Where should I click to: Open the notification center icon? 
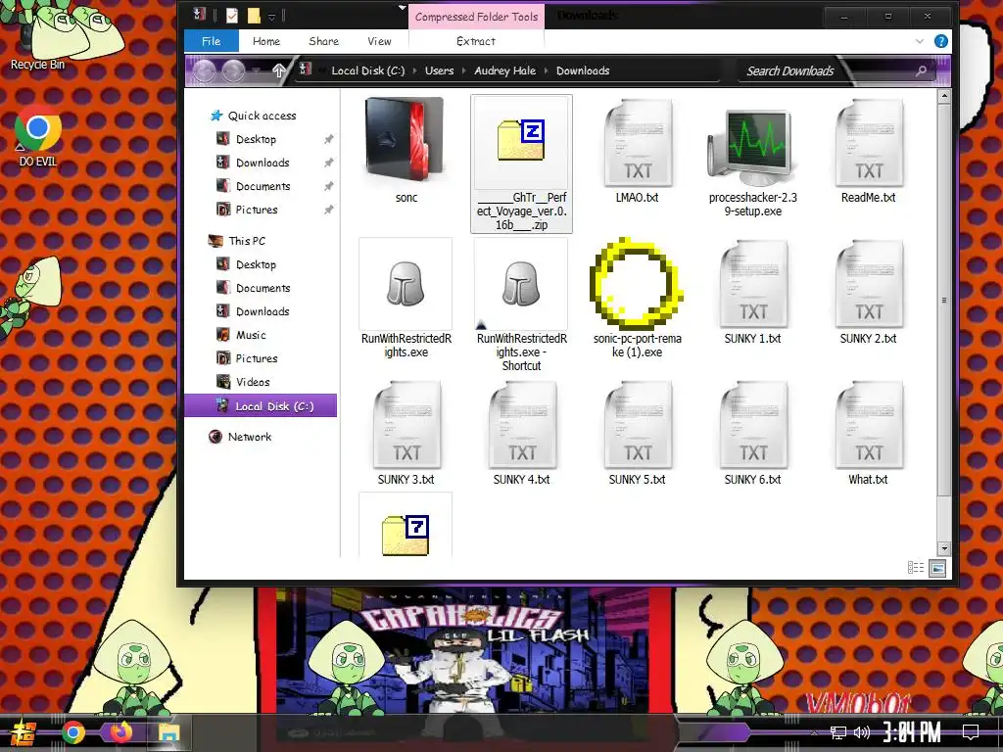(971, 732)
